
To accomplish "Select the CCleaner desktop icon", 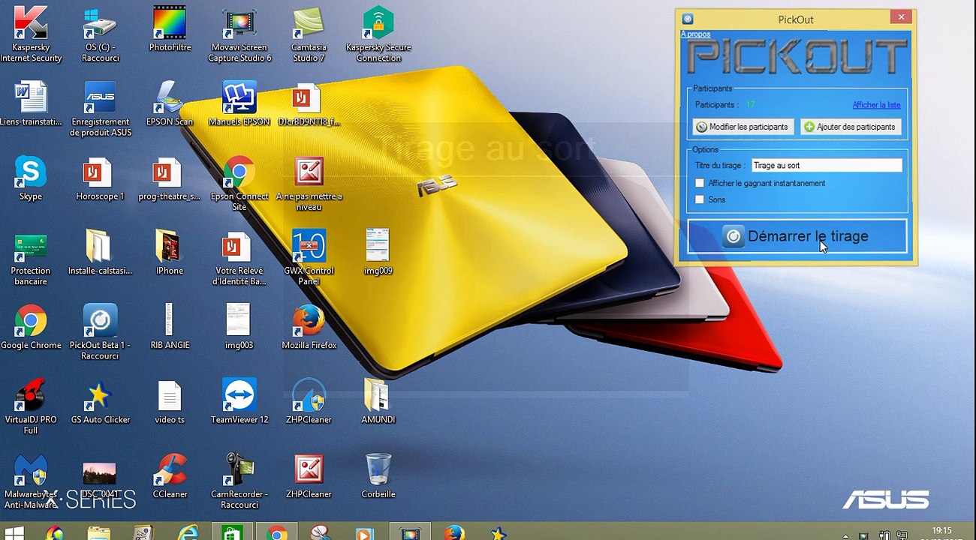I will 170,476.
